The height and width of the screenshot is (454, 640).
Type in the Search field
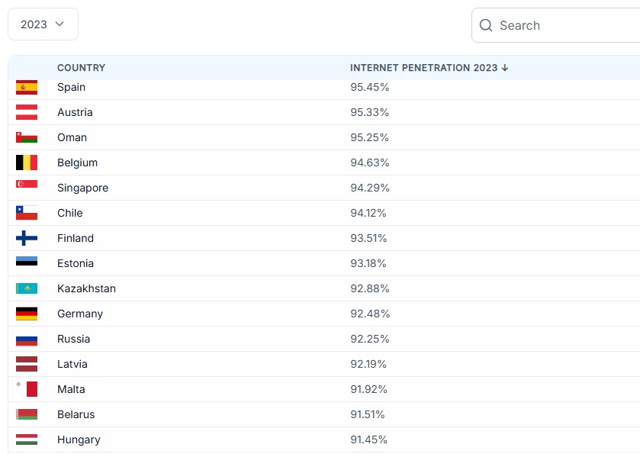point(564,25)
